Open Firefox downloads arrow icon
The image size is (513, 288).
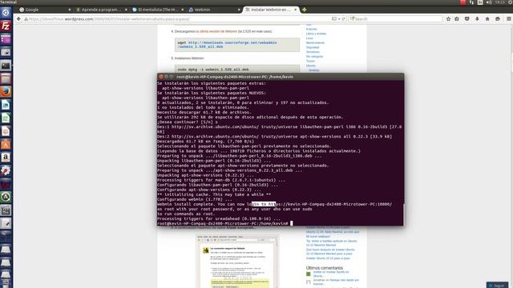pos(478,19)
